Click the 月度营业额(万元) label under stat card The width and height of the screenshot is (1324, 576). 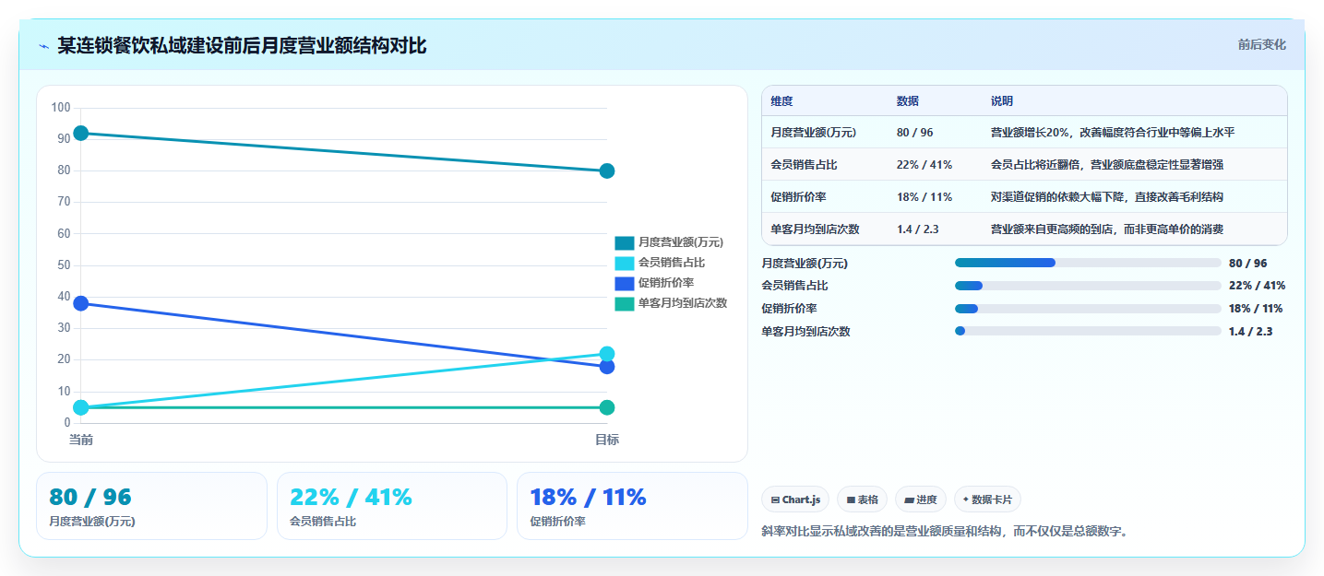click(92, 522)
